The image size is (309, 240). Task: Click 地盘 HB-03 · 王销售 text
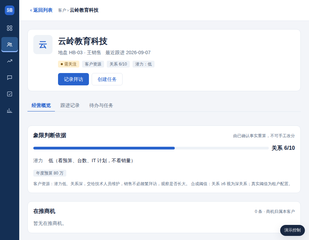(x=79, y=52)
